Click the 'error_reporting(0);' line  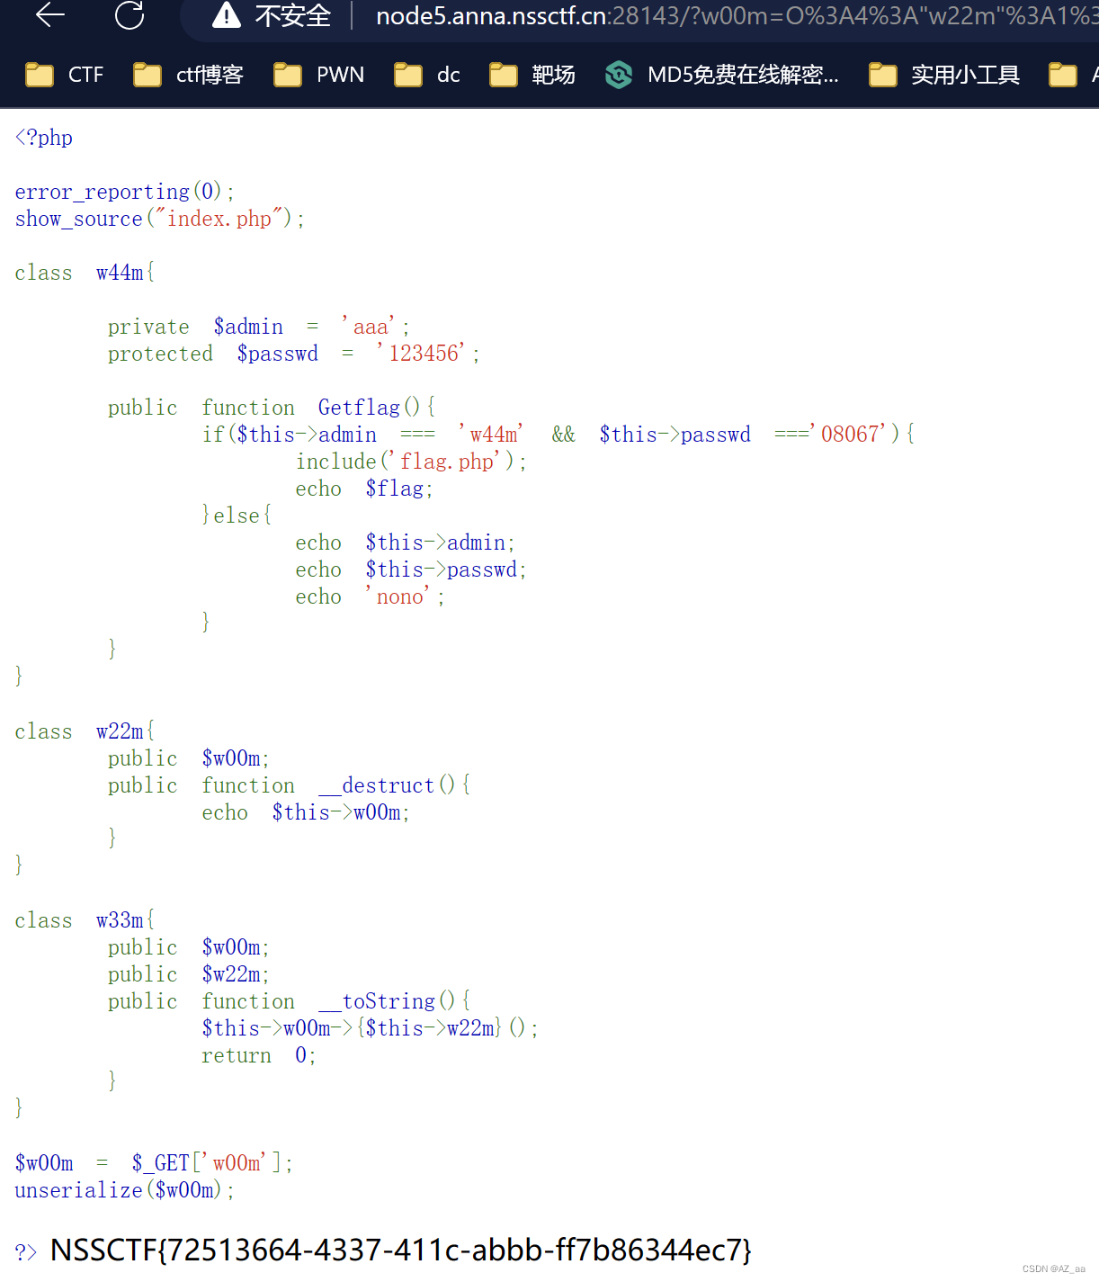124,192
